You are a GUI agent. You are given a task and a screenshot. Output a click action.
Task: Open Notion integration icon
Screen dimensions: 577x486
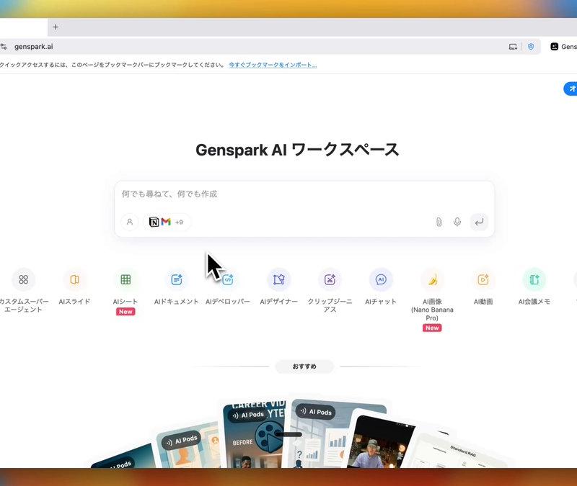click(154, 222)
